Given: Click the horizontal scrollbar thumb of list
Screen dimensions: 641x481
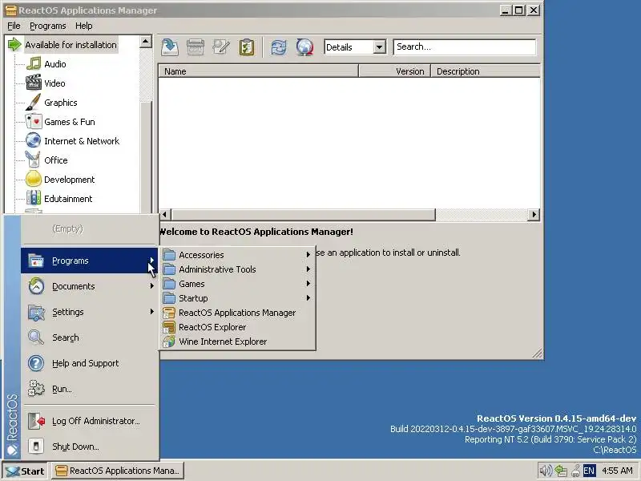Looking at the screenshot, I should (304, 215).
